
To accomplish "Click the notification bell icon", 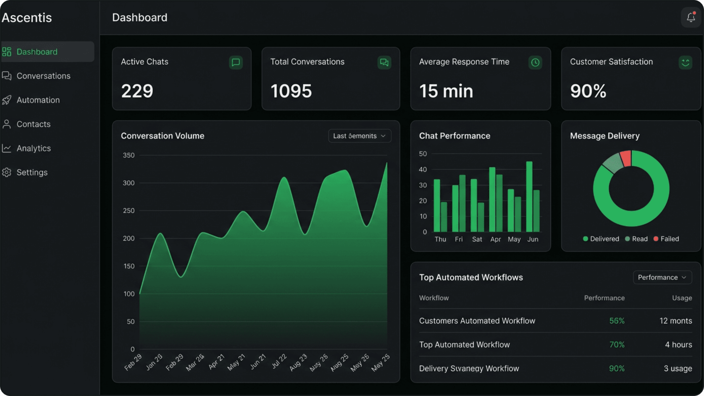I will coord(691,17).
